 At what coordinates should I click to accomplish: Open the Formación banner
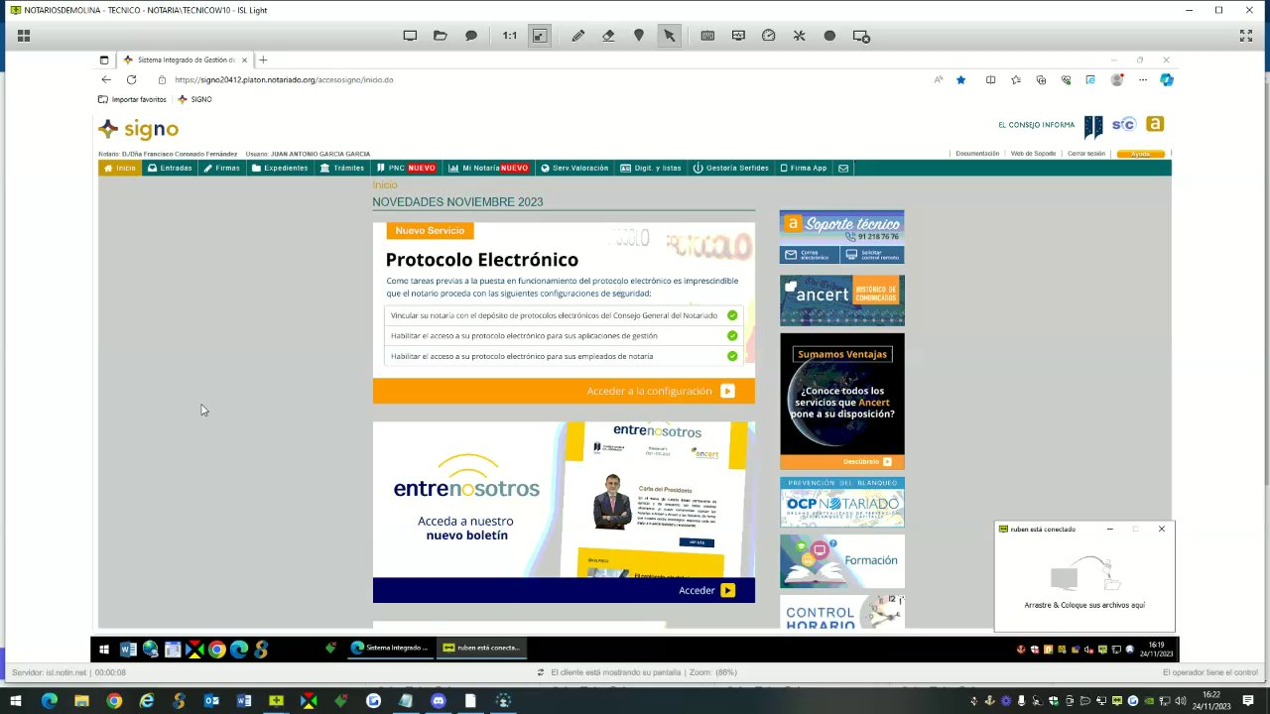point(841,561)
